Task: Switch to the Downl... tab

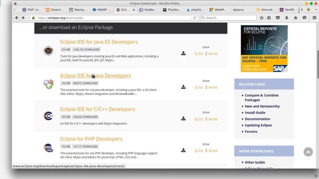Action: coord(54,9)
